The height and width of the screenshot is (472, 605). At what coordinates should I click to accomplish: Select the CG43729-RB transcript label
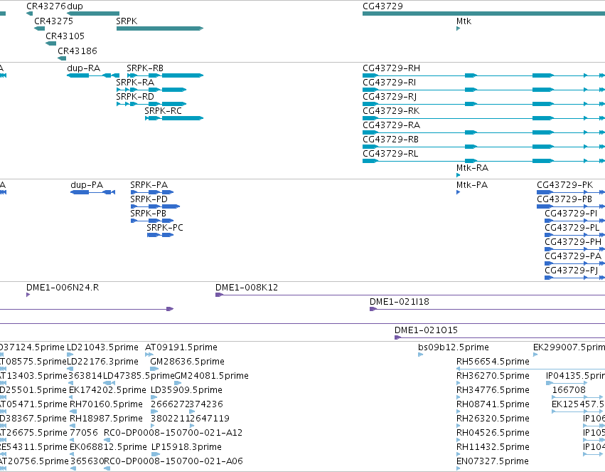(390, 140)
